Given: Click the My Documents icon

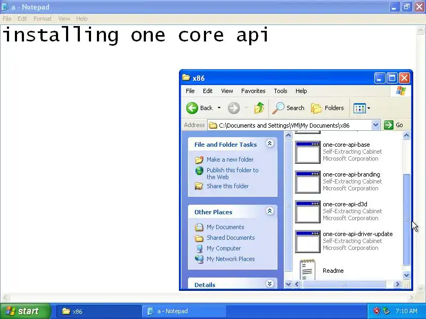Looking at the screenshot, I should pyautogui.click(x=199, y=227).
